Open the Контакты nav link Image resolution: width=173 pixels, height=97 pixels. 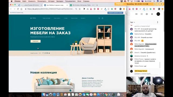click(x=83, y=18)
